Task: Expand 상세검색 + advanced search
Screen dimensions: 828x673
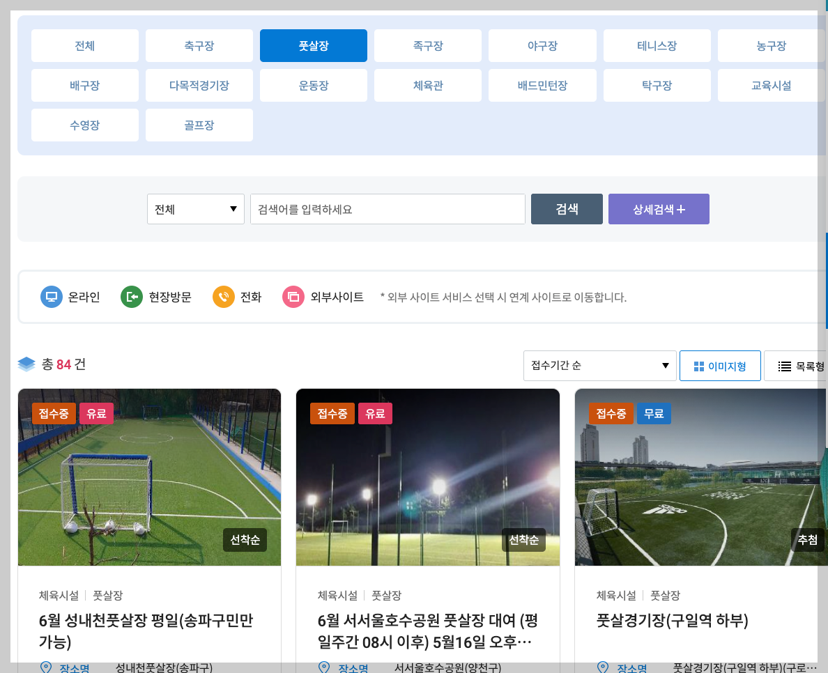Action: (x=659, y=209)
